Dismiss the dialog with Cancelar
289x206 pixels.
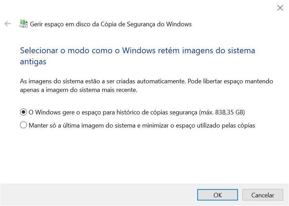263,195
